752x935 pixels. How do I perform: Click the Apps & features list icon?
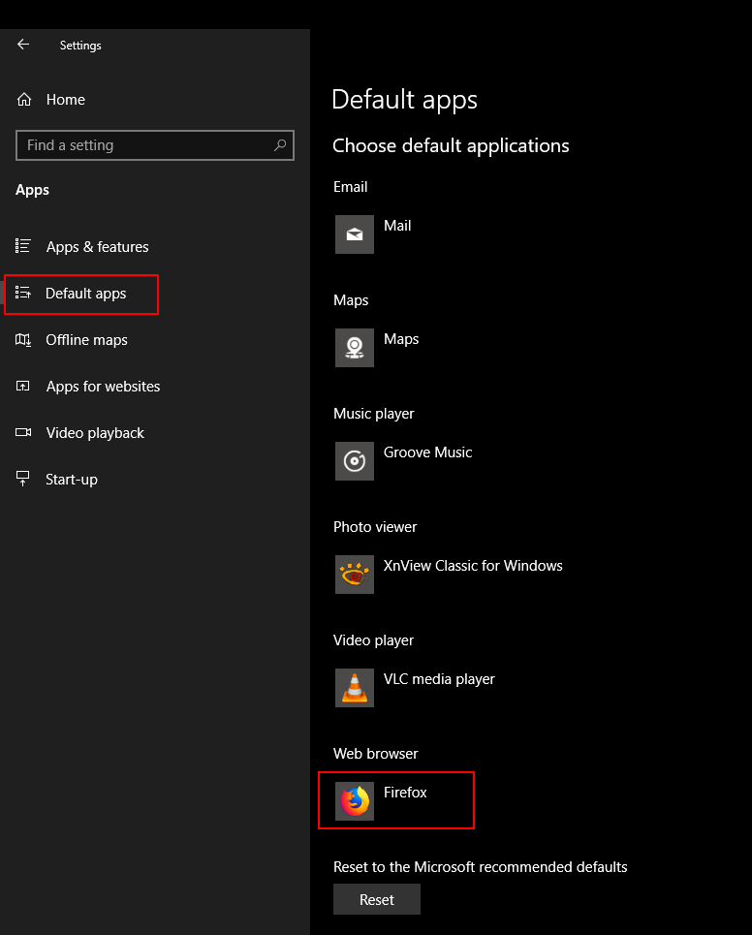click(22, 246)
